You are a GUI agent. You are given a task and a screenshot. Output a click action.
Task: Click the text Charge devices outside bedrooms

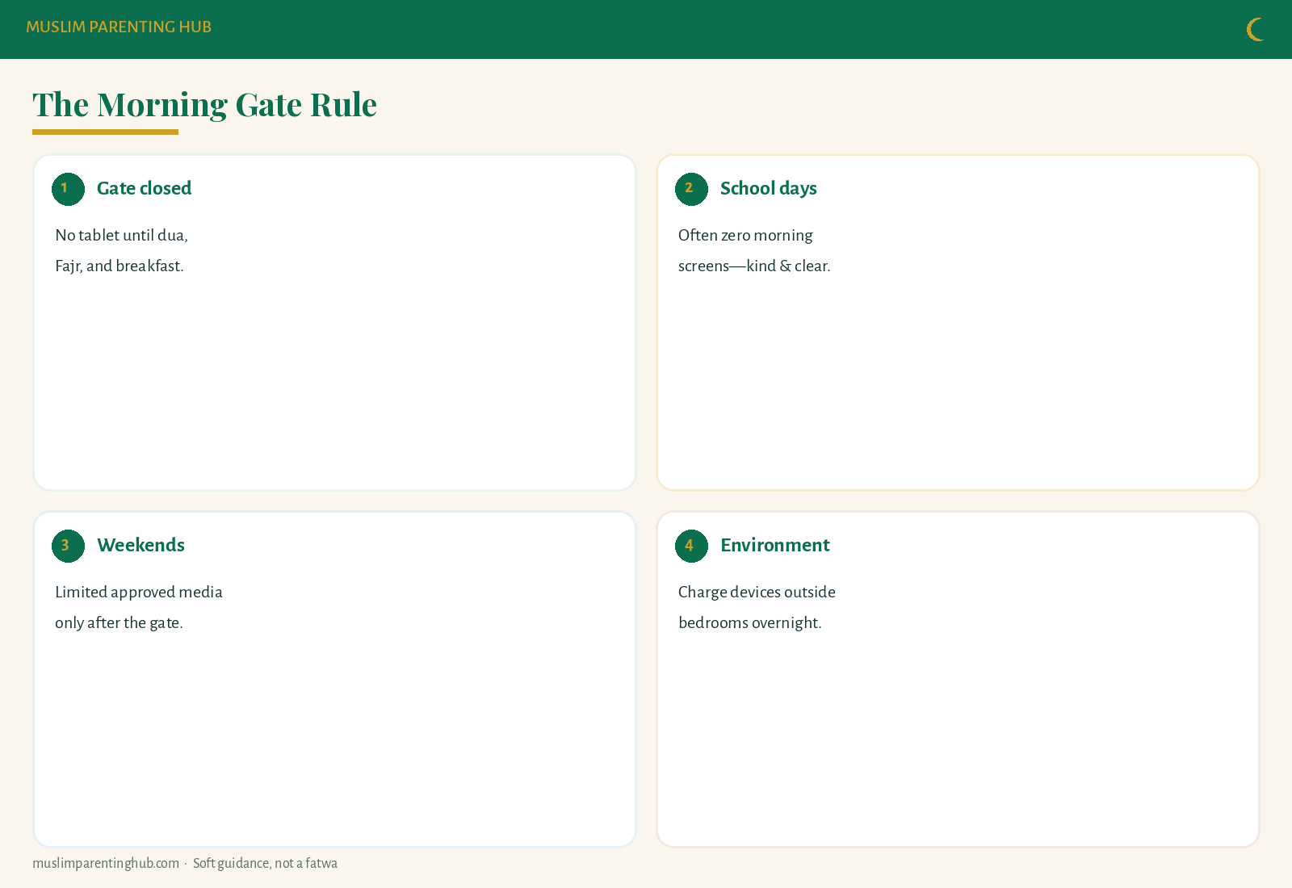757,607
